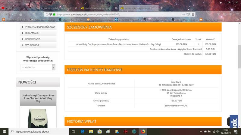
Task: Show more bookmarks chevron
Action: pyautogui.click(x=237, y=19)
